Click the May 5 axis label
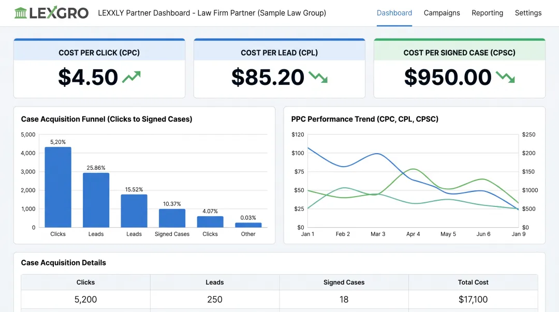Screen dimensions: 559x312 (448, 234)
